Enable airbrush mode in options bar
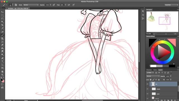This screenshot has width=179, height=101. tap(69, 5)
